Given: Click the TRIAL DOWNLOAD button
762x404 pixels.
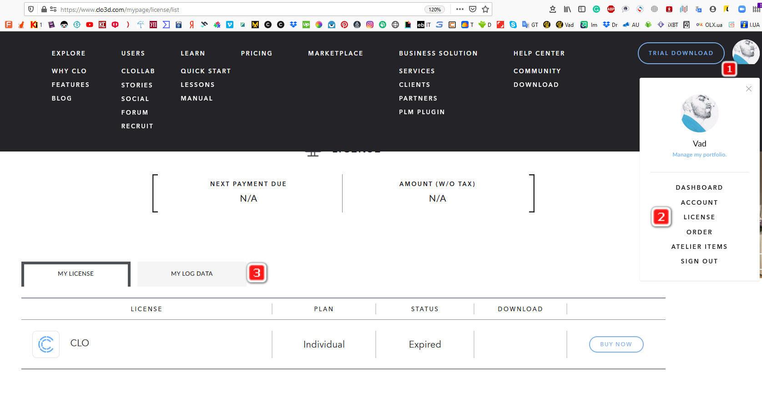Looking at the screenshot, I should coord(681,53).
